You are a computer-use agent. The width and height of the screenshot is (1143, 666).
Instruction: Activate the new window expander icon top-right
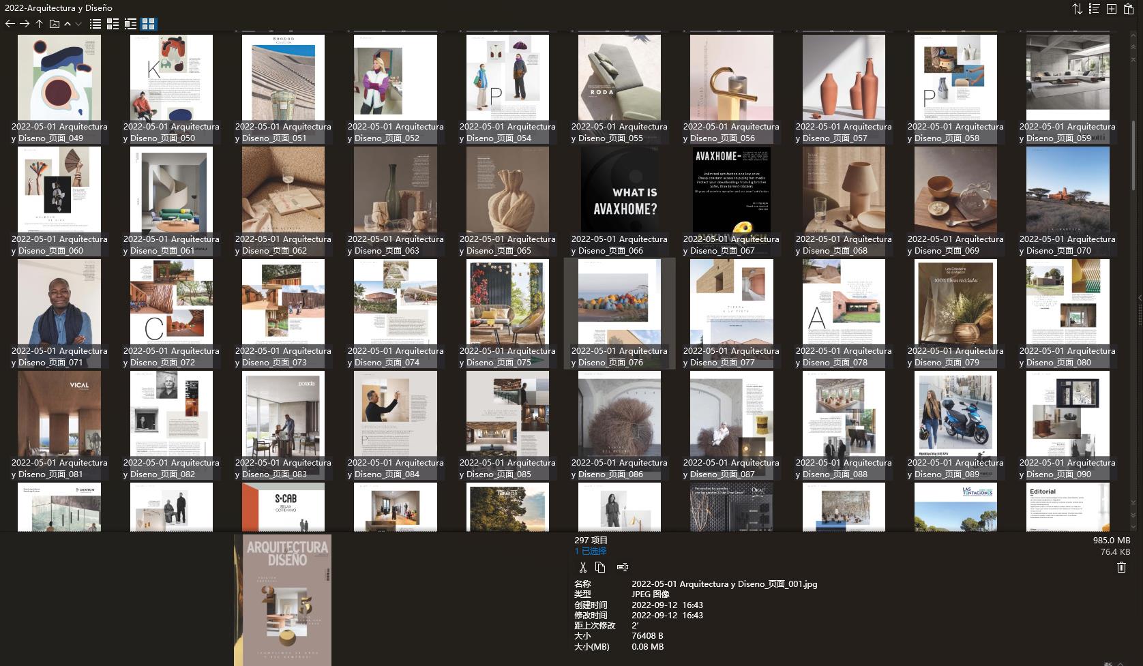click(x=1112, y=9)
